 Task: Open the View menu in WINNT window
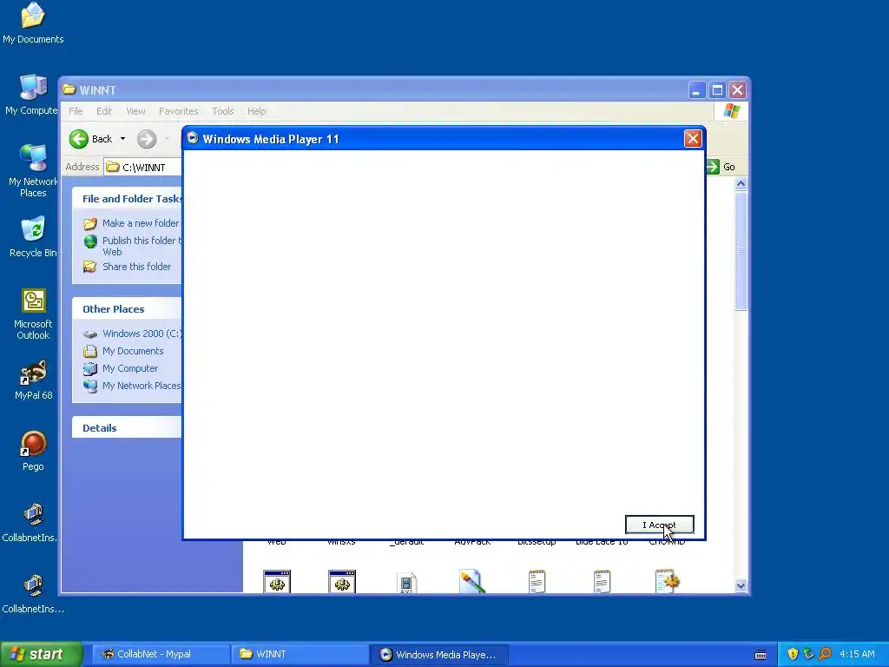pos(135,111)
